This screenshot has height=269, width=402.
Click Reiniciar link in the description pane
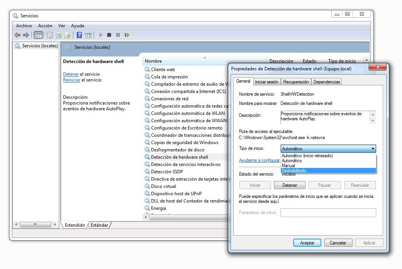coord(71,80)
